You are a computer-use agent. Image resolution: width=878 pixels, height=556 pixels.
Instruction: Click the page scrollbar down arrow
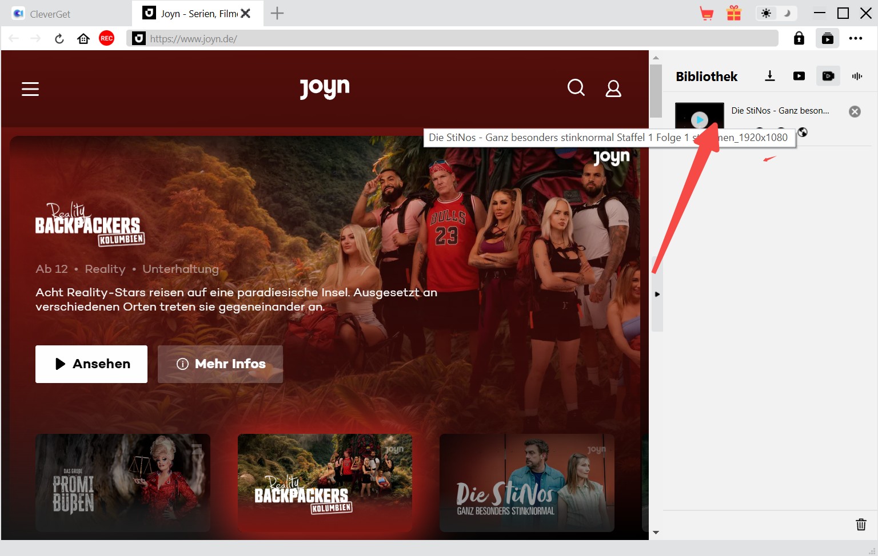656,532
